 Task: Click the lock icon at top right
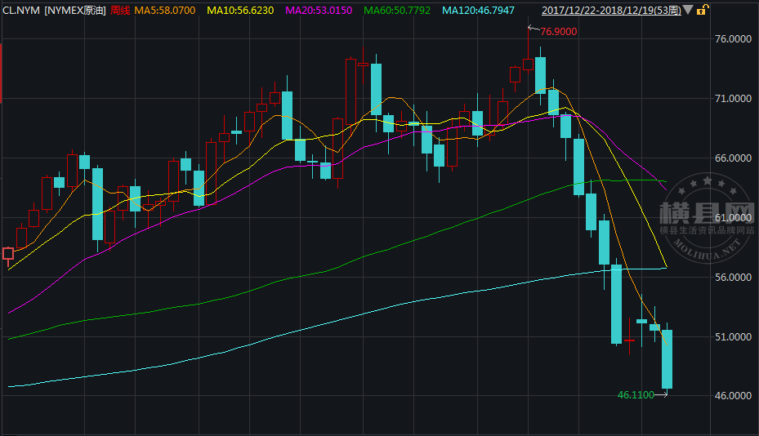pos(703,9)
